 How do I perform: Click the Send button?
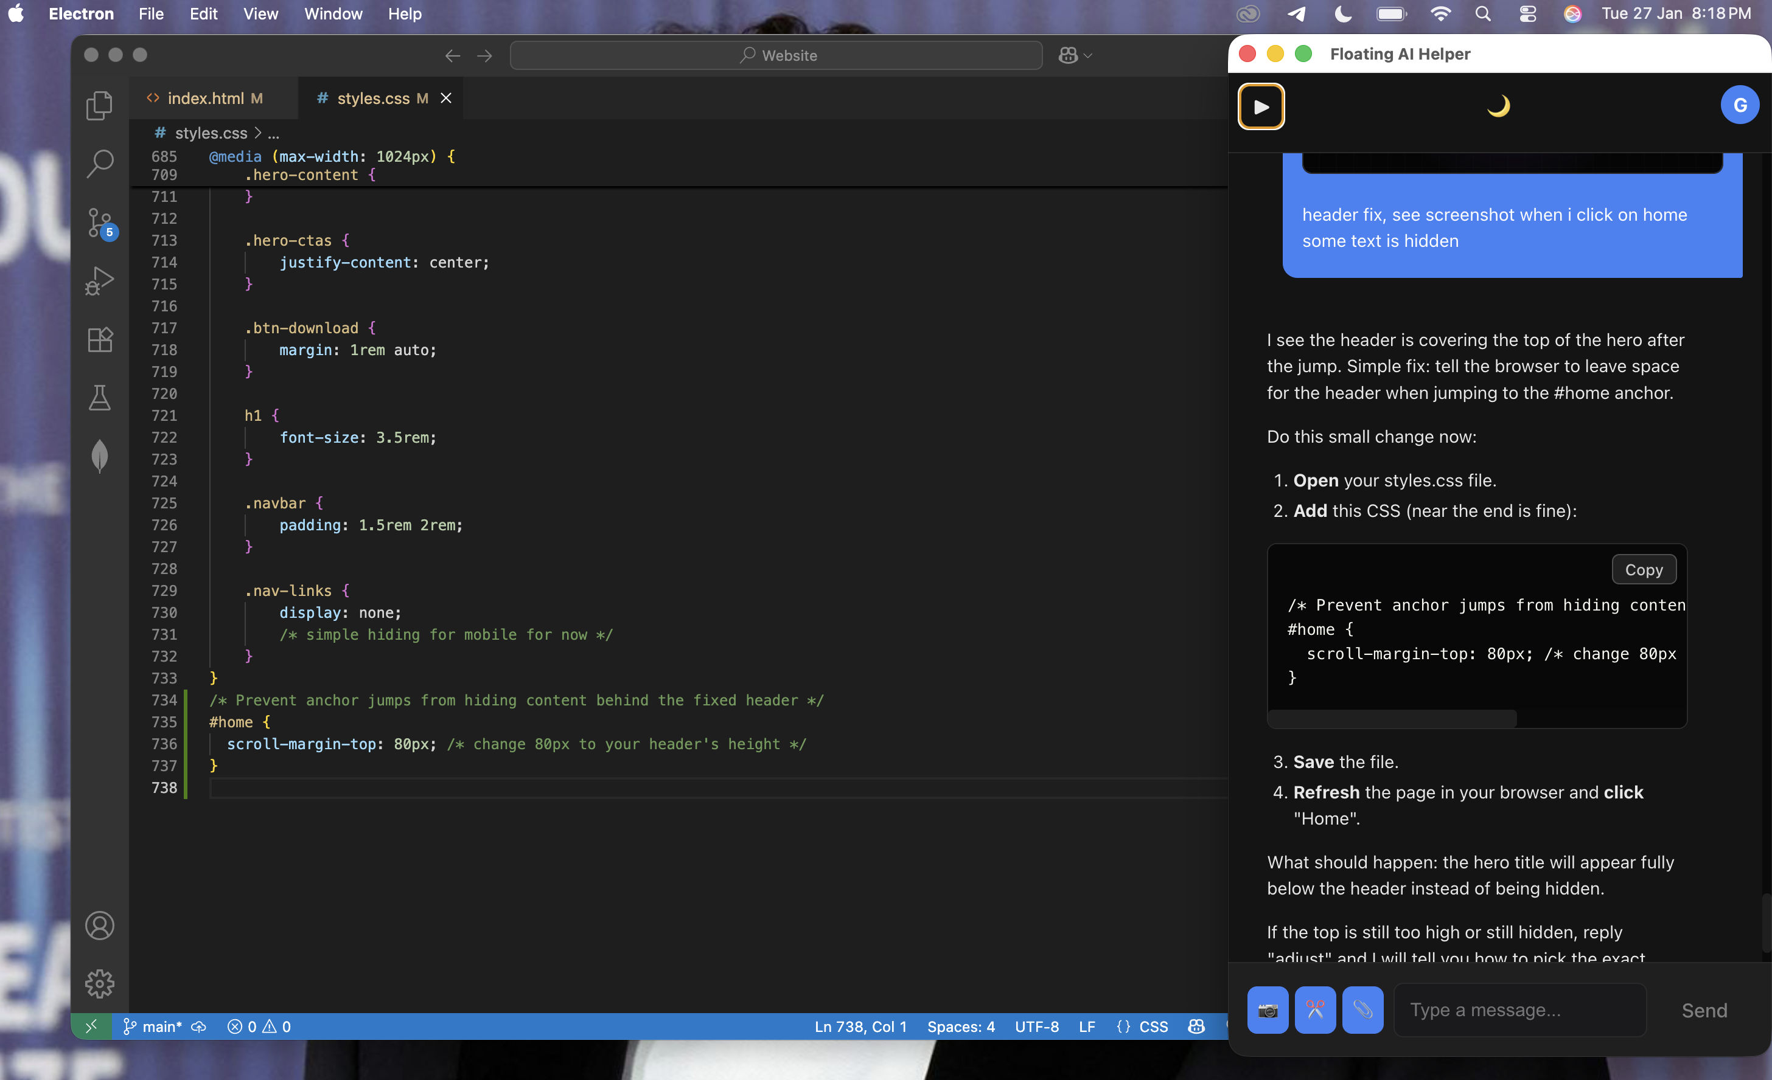(x=1704, y=1010)
